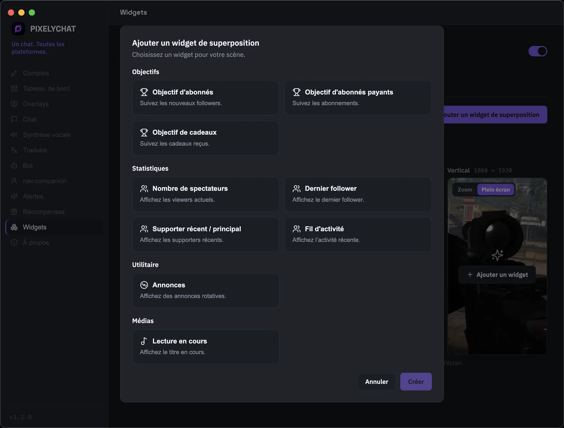The height and width of the screenshot is (428, 564).
Task: Click the Récompenses gift icon
Action: click(14, 212)
